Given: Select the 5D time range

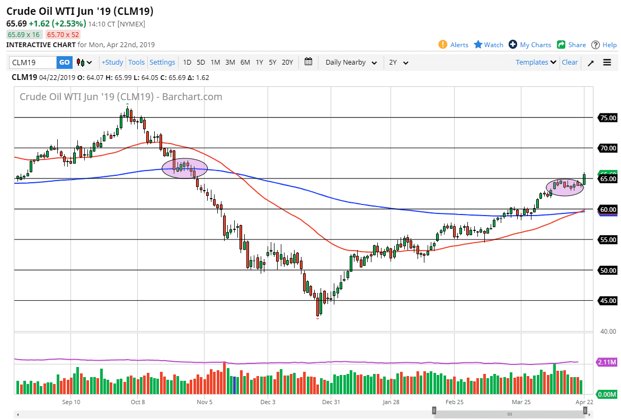Looking at the screenshot, I should pyautogui.click(x=201, y=62).
